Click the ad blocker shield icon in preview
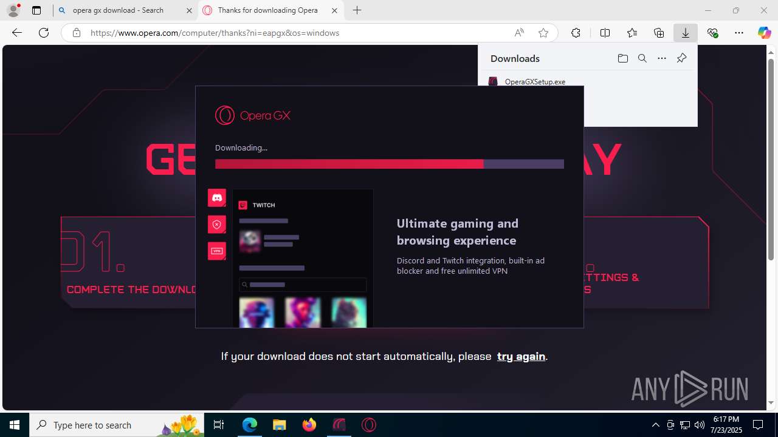 [x=217, y=225]
